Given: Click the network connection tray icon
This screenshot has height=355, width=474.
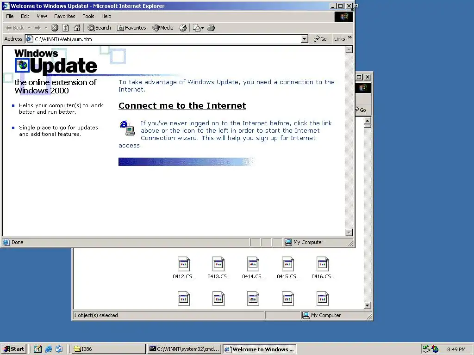Looking at the screenshot, I should 426,349.
